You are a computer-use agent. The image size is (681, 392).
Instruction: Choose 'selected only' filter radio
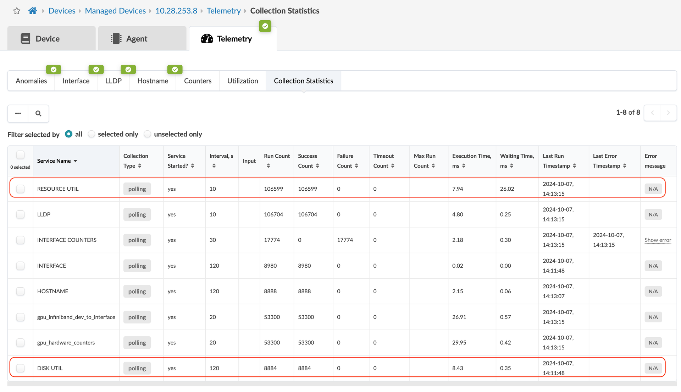pos(92,134)
